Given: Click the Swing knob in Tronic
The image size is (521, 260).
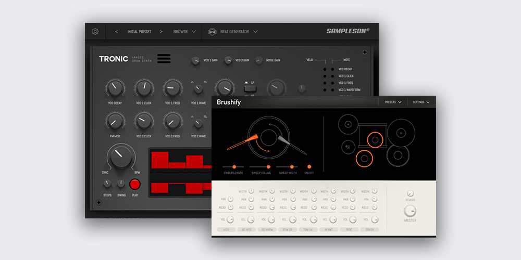Looking at the screenshot, I should (x=121, y=184).
